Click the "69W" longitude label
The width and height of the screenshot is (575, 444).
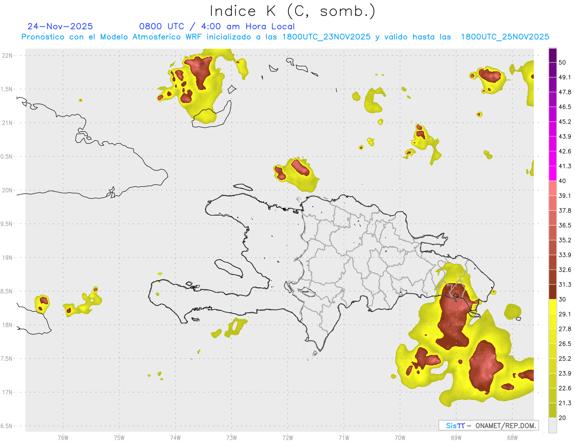(x=456, y=437)
